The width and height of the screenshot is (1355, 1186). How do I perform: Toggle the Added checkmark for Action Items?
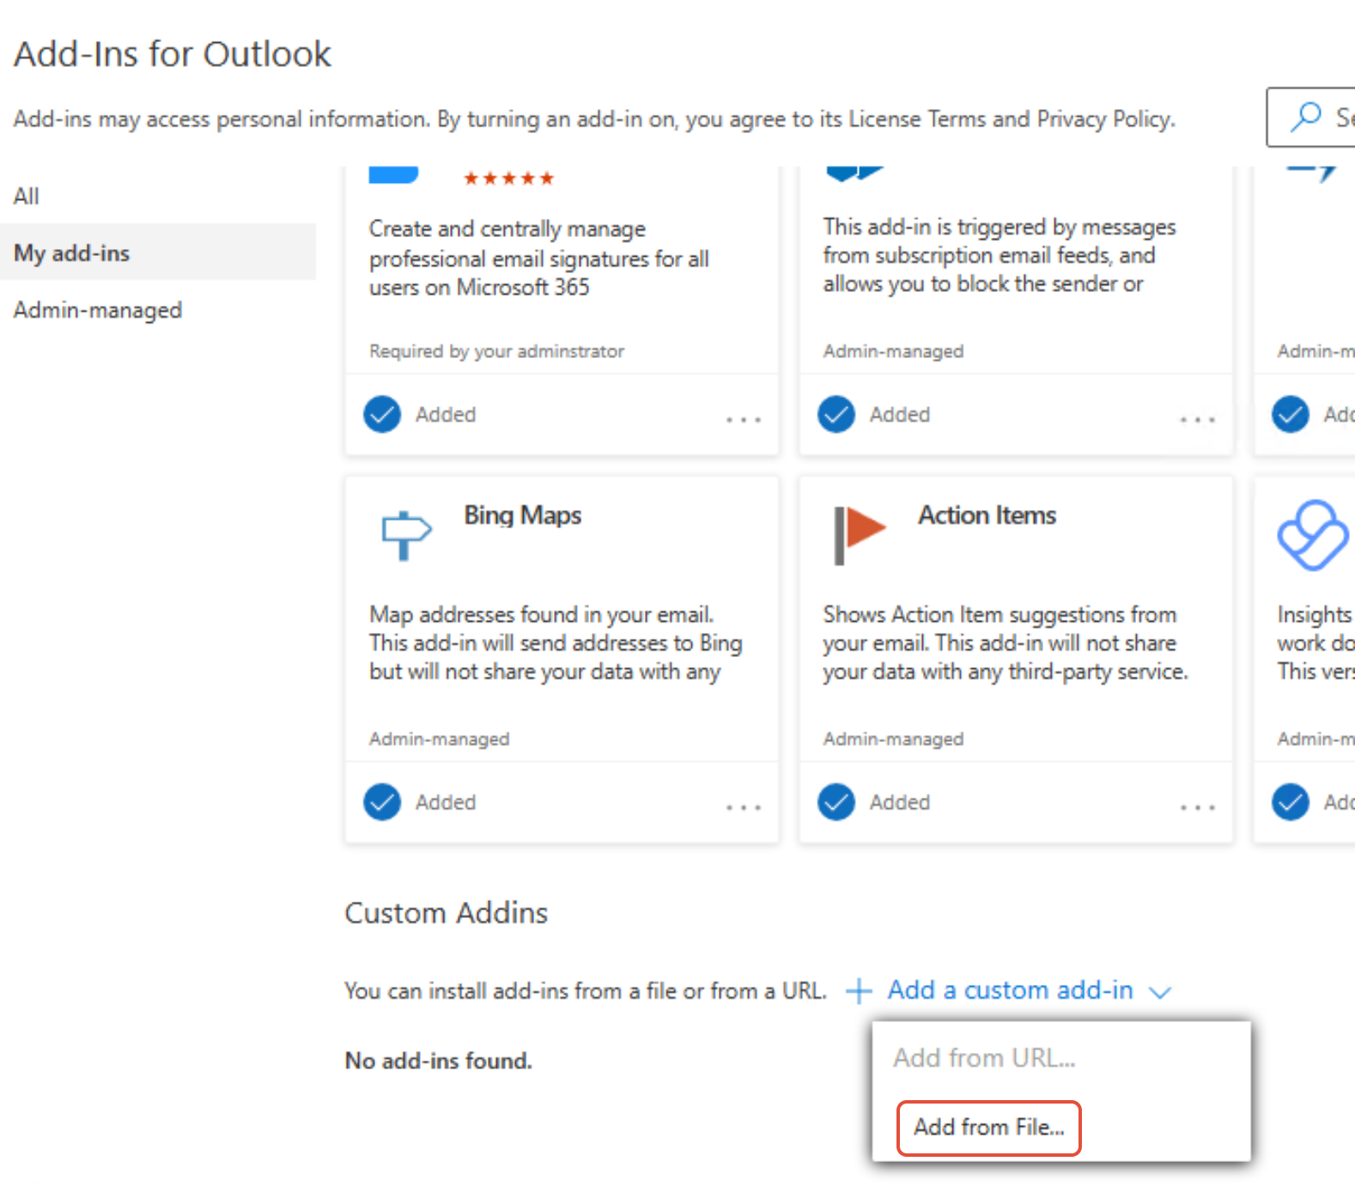pos(836,802)
